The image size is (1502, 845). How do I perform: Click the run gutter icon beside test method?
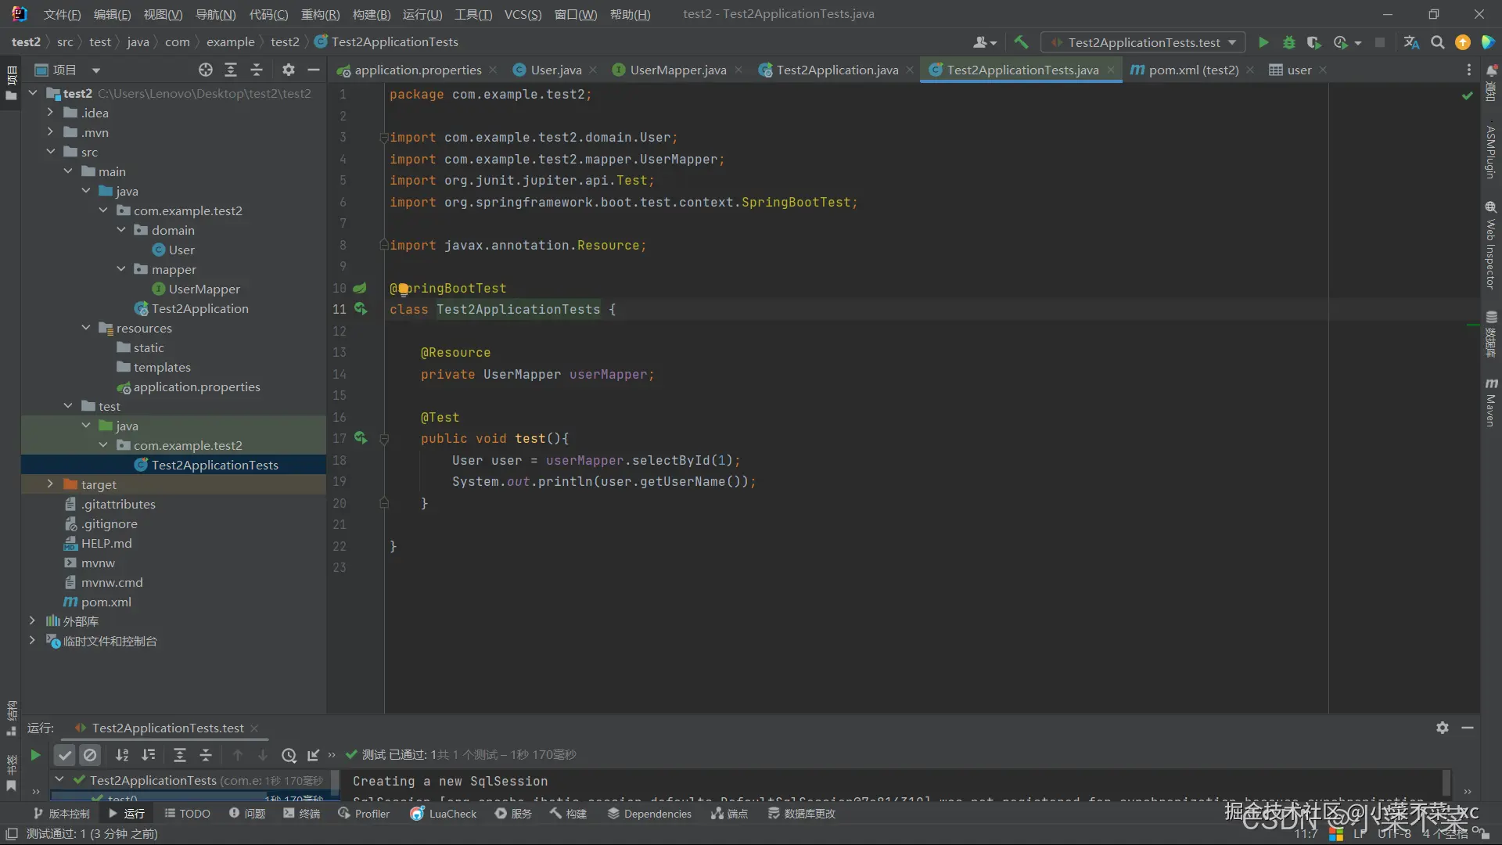360,438
